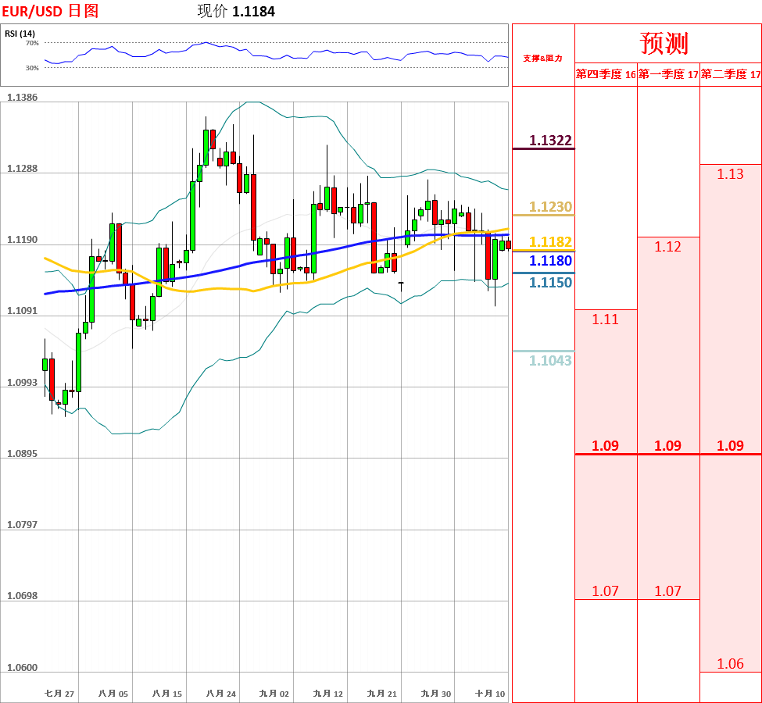Click the 现价 1.1184 current price text
Image resolution: width=762 pixels, height=703 pixels.
click(x=236, y=11)
